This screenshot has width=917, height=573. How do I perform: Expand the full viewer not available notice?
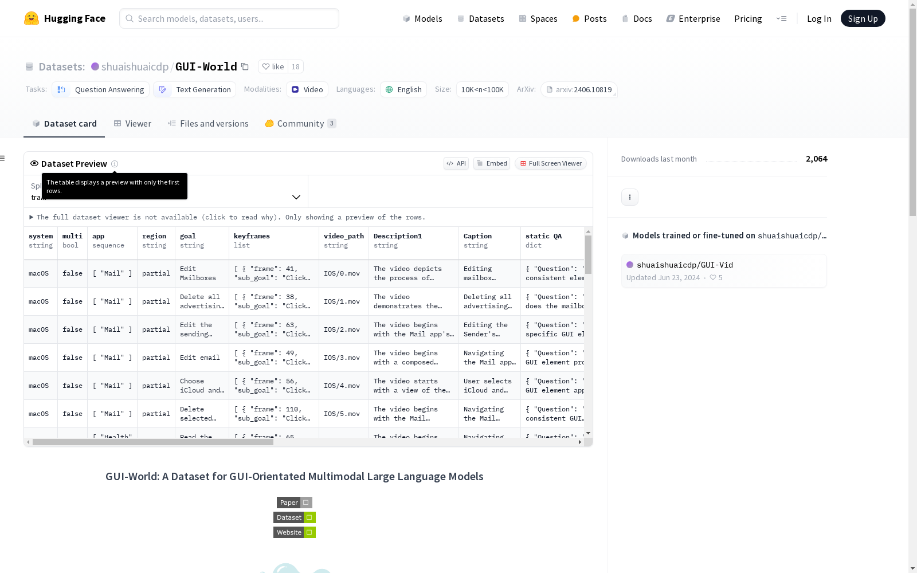[x=228, y=217]
